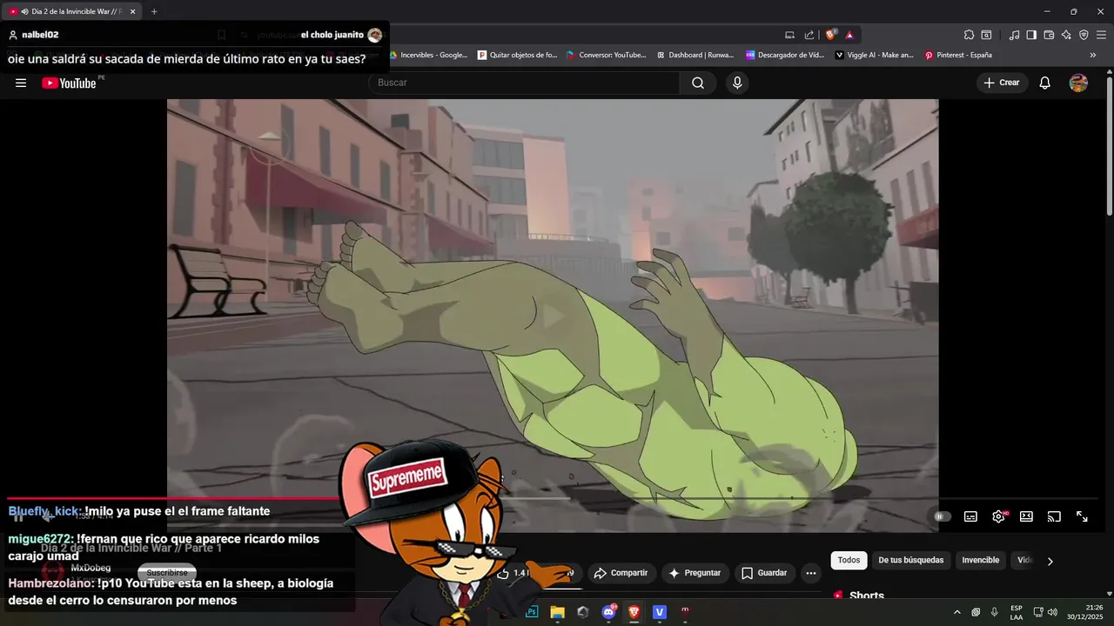Viewport: 1114px width, 626px height.
Task: Start voice search with the microphone icon
Action: [x=737, y=83]
